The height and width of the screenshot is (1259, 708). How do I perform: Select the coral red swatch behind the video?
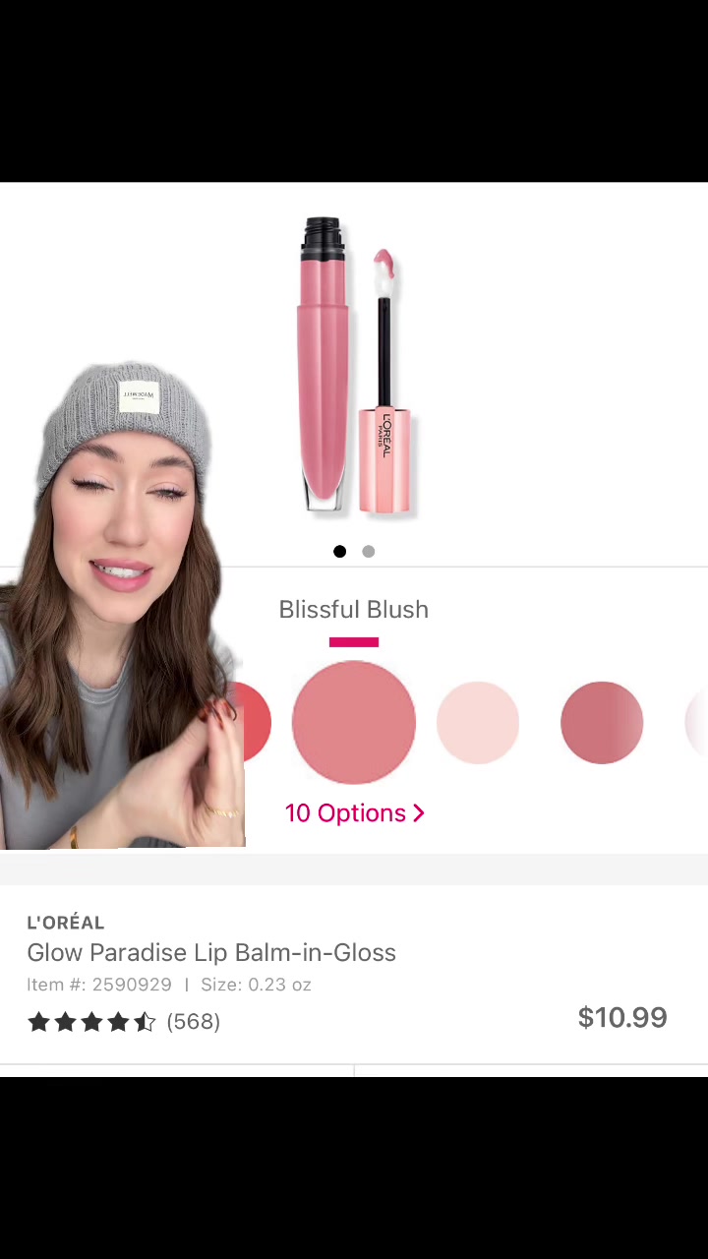tap(256, 723)
